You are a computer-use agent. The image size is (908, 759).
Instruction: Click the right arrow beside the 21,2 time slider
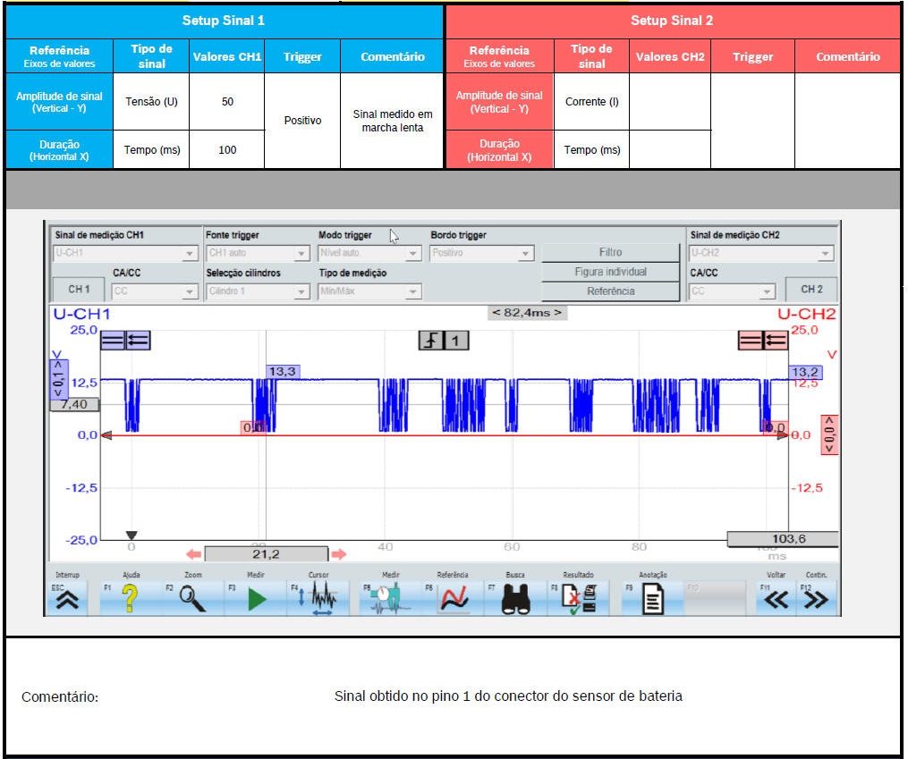click(338, 554)
